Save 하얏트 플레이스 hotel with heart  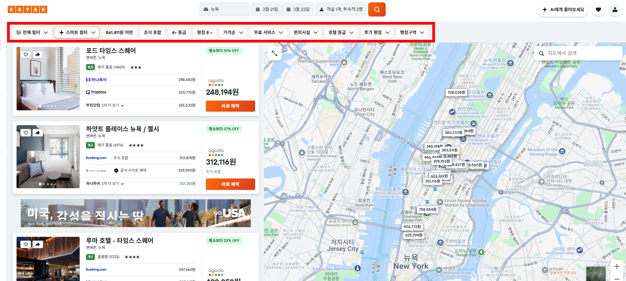pyautogui.click(x=26, y=133)
